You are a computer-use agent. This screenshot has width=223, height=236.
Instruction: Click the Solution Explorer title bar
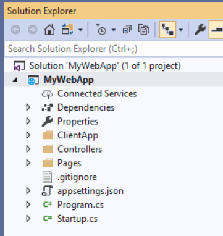coord(114,11)
